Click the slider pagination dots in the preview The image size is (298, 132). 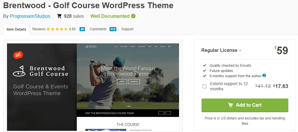(x=129, y=106)
